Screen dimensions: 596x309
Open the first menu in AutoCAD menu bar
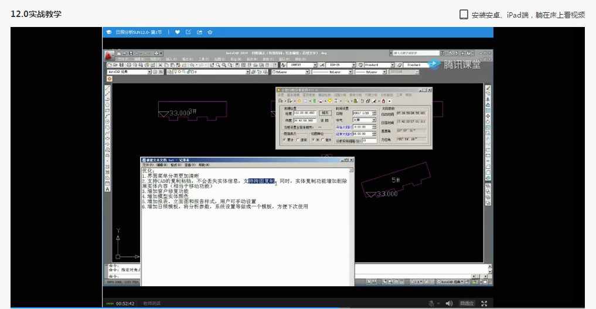point(122,59)
